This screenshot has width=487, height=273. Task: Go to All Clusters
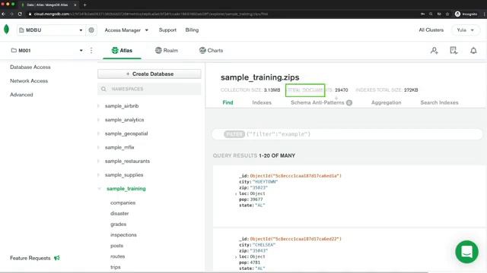pyautogui.click(x=431, y=30)
